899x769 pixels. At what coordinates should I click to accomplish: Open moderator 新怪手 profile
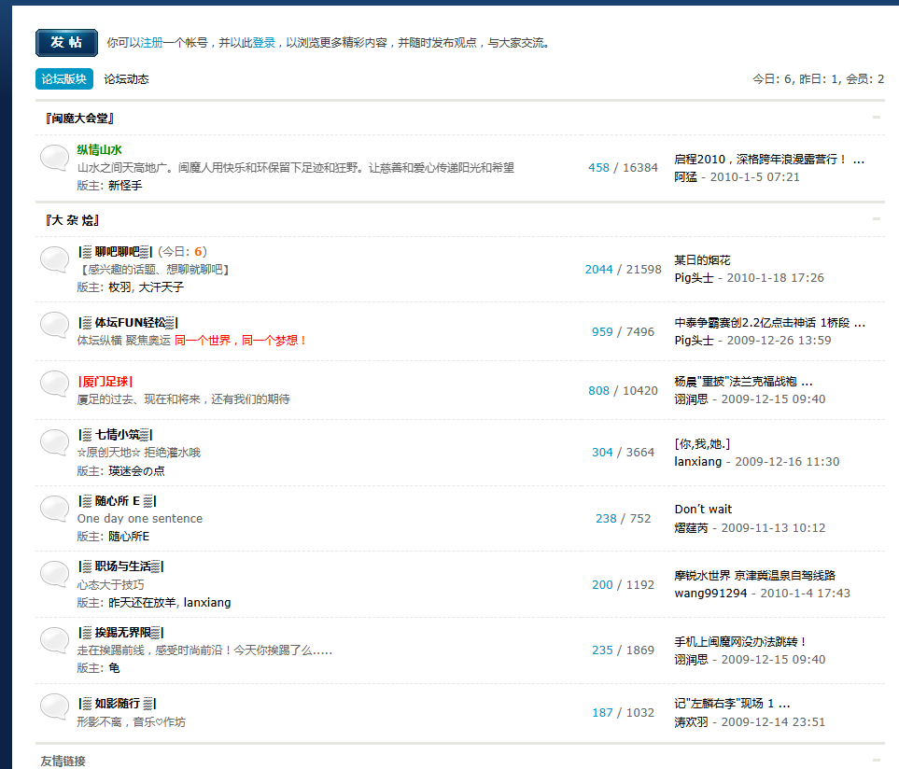tap(125, 186)
